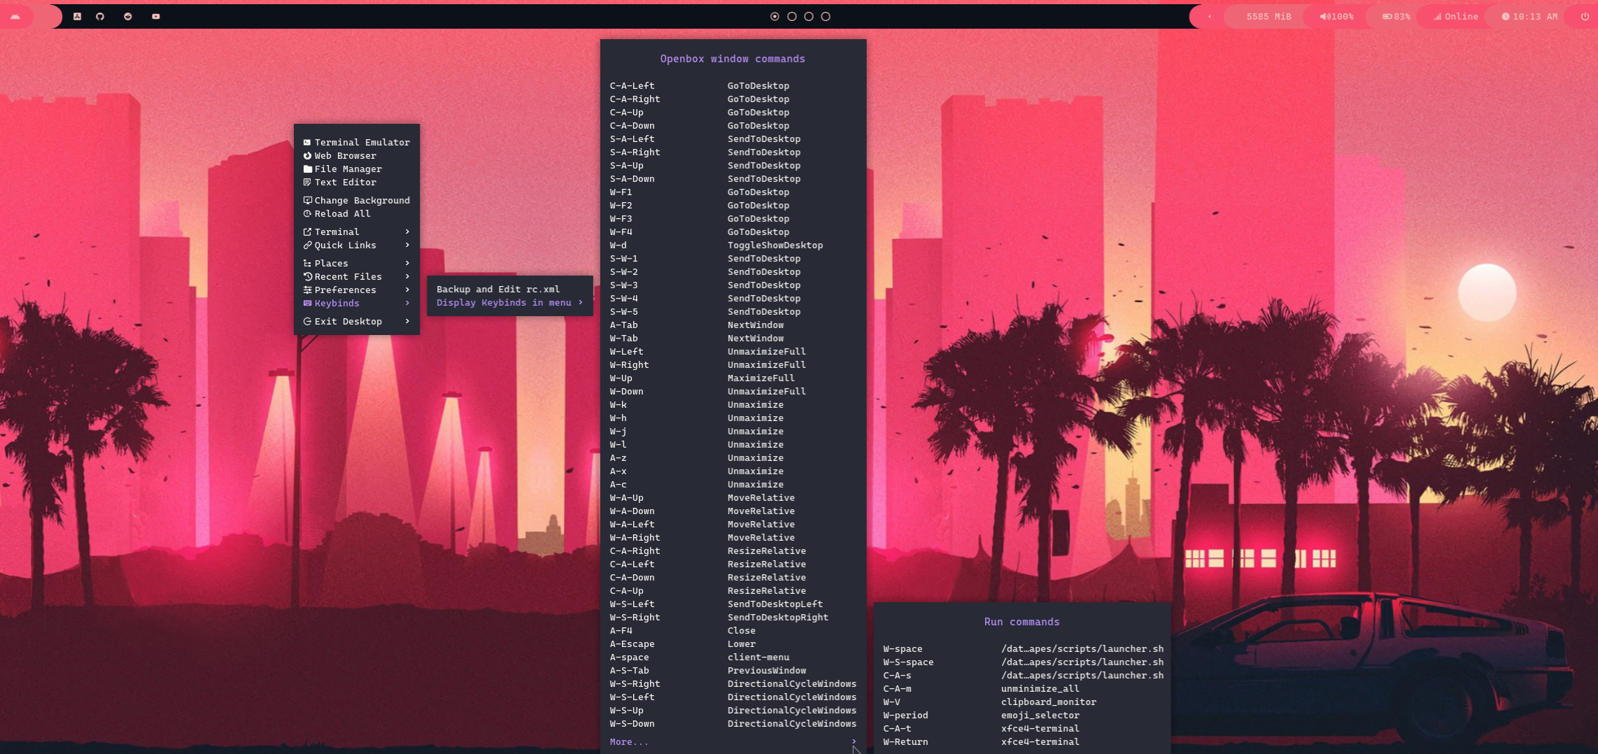Click the A-Escape Lower row

tap(733, 643)
